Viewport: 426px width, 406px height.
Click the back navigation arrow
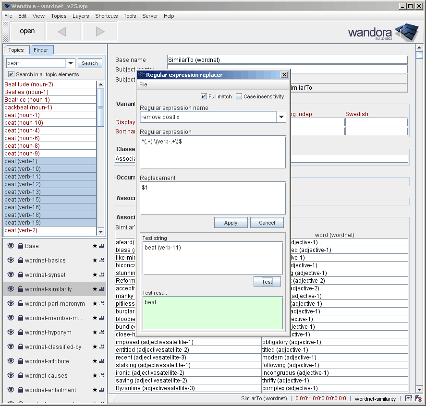pos(63,31)
